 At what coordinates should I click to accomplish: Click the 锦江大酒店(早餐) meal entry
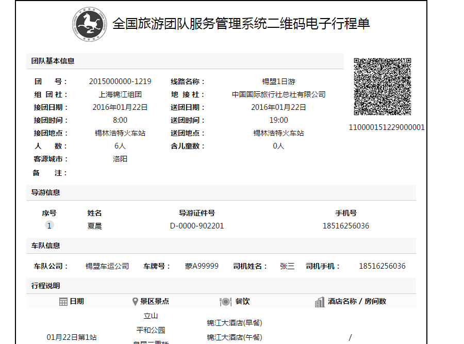[x=235, y=323]
